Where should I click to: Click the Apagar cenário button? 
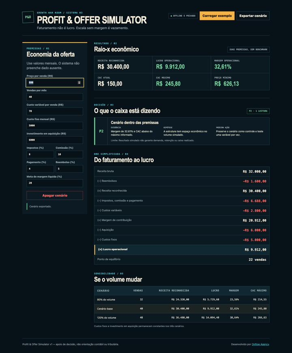pyautogui.click(x=55, y=195)
